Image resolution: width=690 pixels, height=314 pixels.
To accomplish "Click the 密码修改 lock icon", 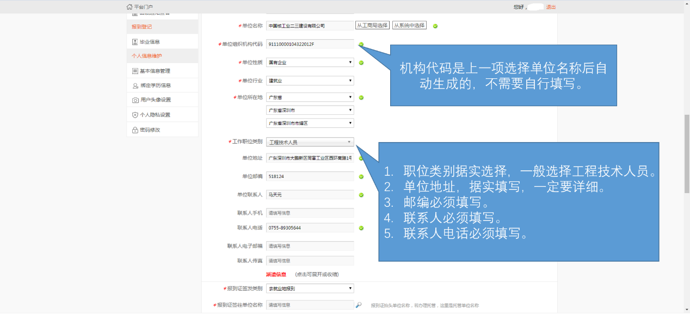I will 135,130.
